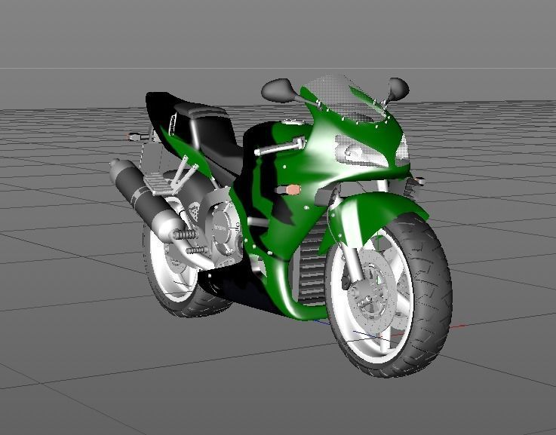Click the fuel tank filler cap
The height and width of the screenshot is (435, 556).
(293, 122)
